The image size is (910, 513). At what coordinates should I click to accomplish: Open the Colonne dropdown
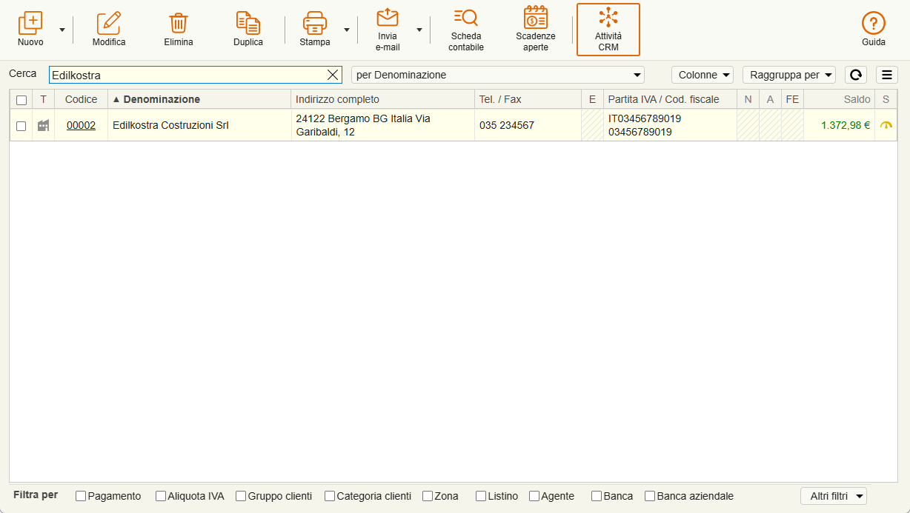point(702,75)
